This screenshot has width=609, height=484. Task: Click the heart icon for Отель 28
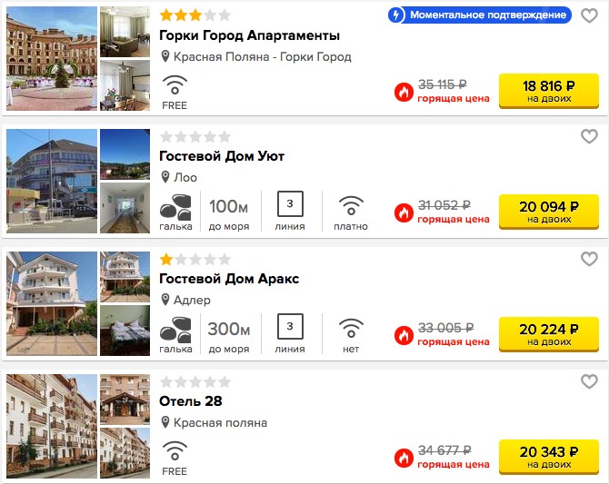(x=589, y=381)
